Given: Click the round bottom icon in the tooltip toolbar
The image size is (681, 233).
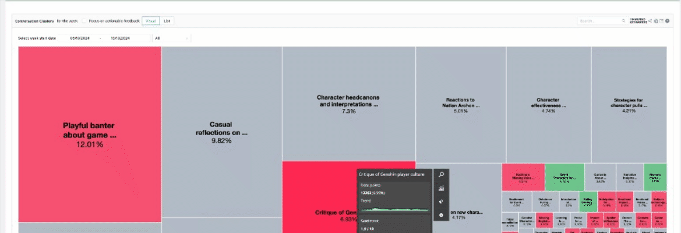Looking at the screenshot, I should (x=441, y=216).
